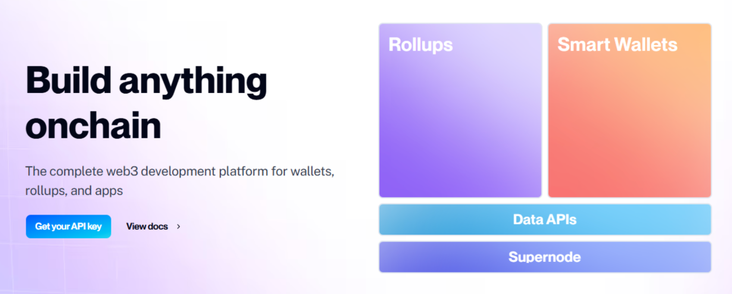Click the chevron arrow beside View docs
732x294 pixels.
tap(178, 226)
